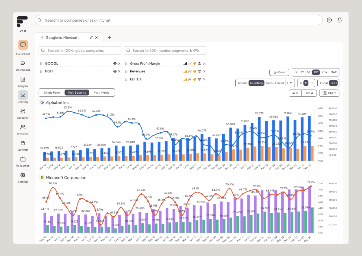
Task: Switch period to Semi-Annual
Action: [275, 83]
